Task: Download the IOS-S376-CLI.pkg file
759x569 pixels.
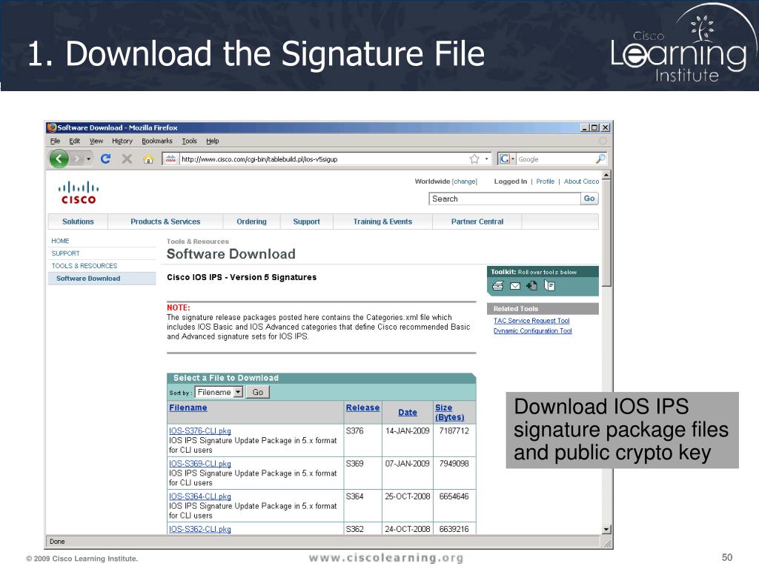Action: tap(200, 431)
